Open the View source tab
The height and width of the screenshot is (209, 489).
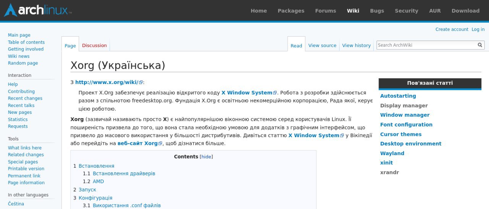(322, 45)
